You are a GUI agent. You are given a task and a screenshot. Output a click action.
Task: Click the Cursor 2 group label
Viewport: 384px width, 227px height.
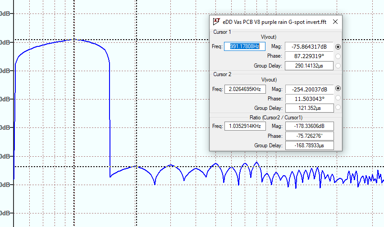coord(222,74)
